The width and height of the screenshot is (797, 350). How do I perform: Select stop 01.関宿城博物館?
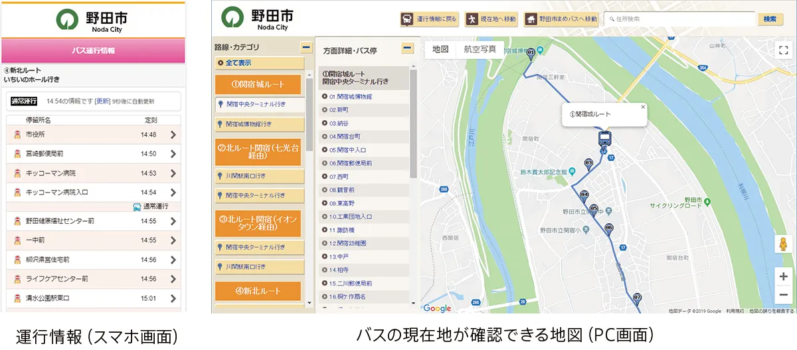tap(364, 97)
